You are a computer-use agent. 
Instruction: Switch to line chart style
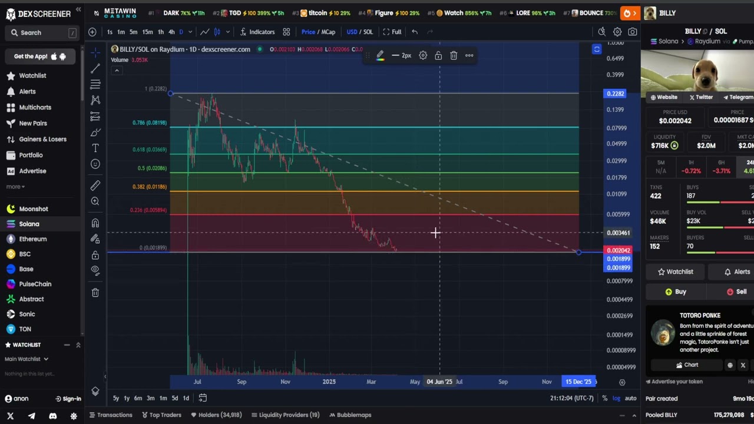[x=204, y=32]
